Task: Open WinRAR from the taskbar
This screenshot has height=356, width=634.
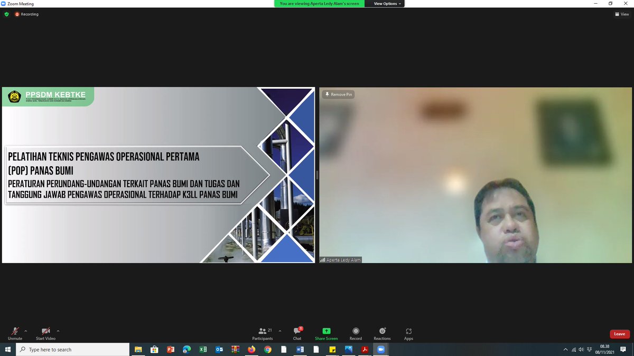Action: click(235, 350)
